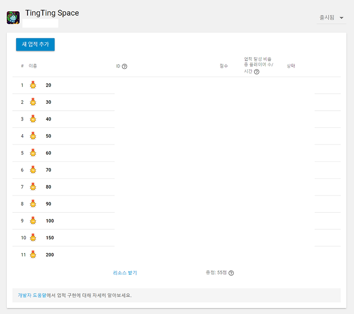Screen dimensions: 354x314
Task: Open achievement named 200
Action: point(50,255)
